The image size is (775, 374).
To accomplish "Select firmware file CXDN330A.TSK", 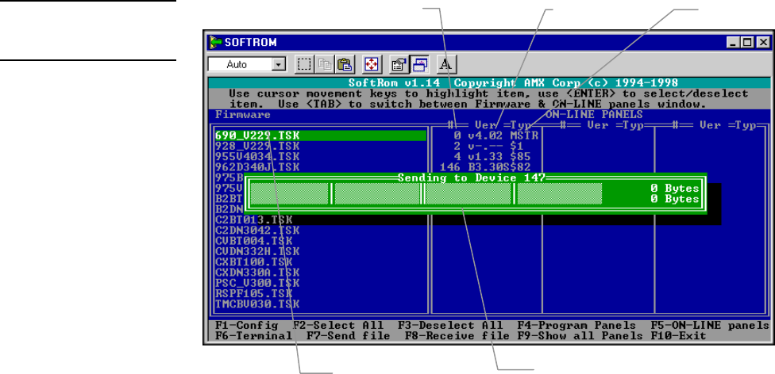I will [x=257, y=272].
